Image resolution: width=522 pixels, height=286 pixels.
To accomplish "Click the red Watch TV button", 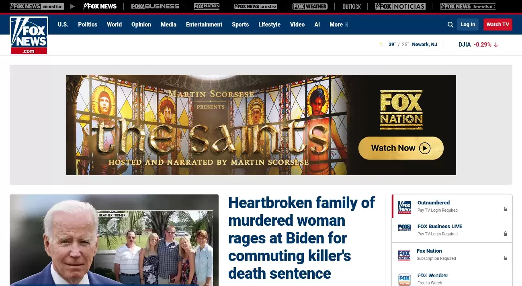I will 497,25.
